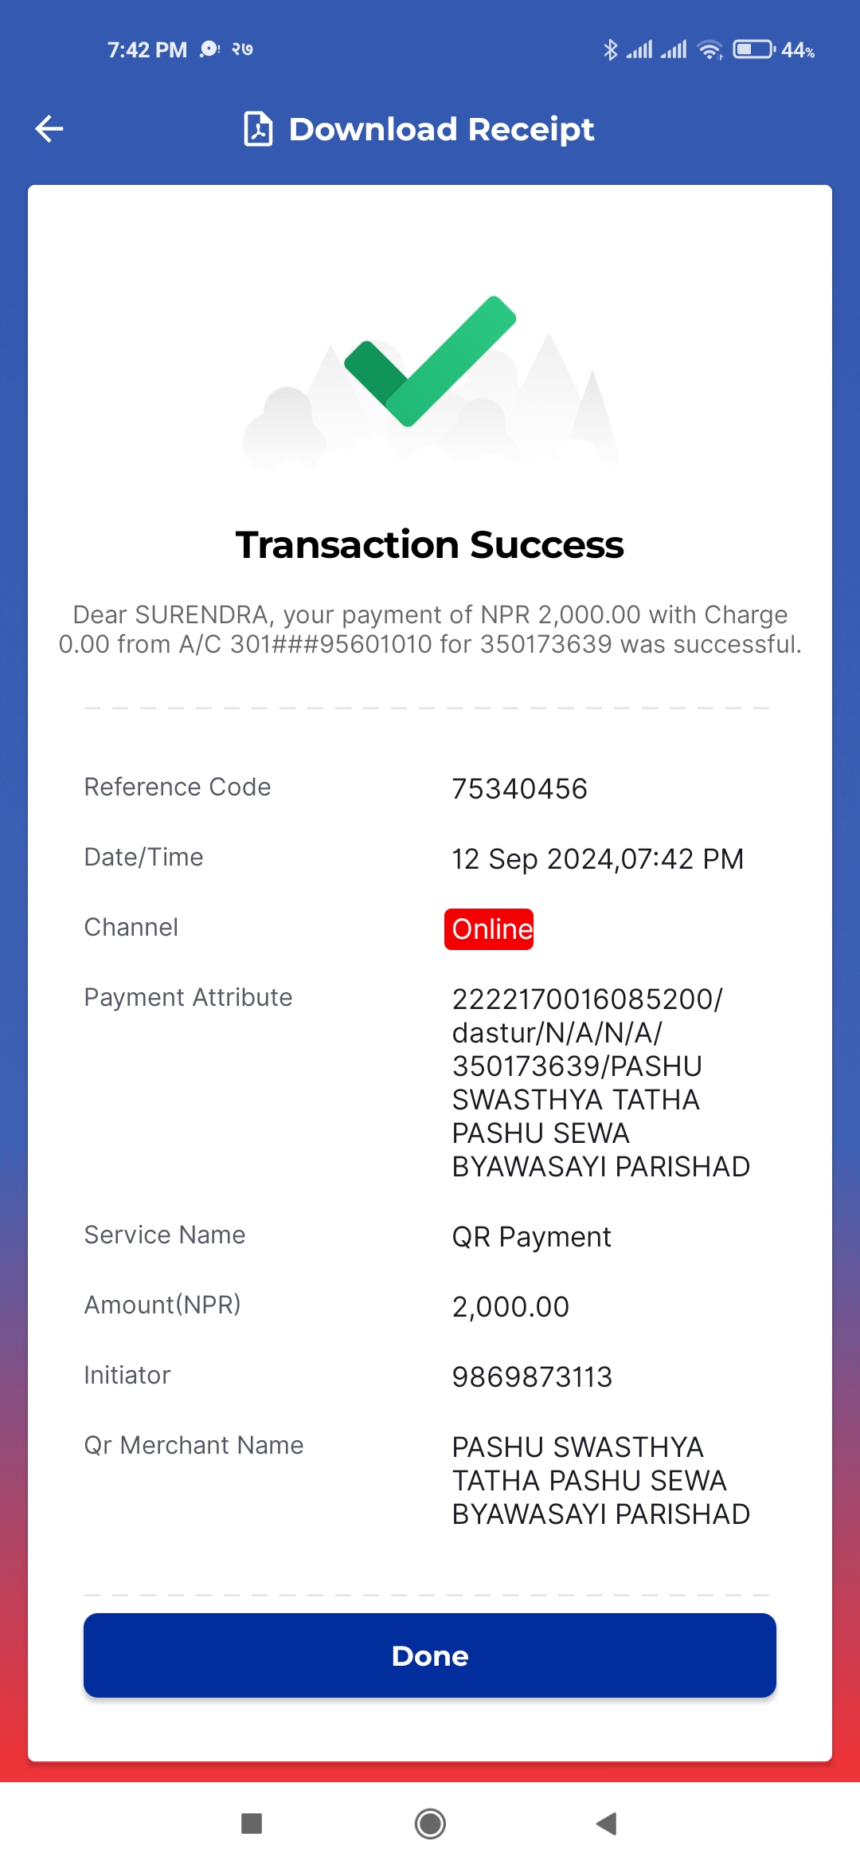Tap the Qr Merchant Name value

pyautogui.click(x=600, y=1480)
